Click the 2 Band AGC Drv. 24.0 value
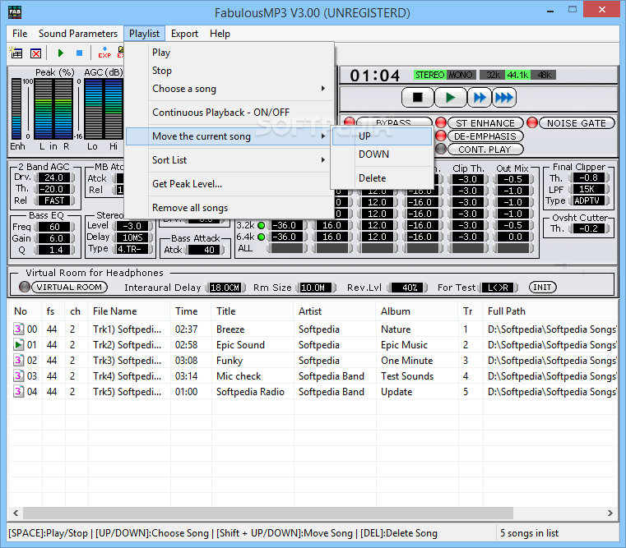626x548 pixels. pyautogui.click(x=54, y=177)
